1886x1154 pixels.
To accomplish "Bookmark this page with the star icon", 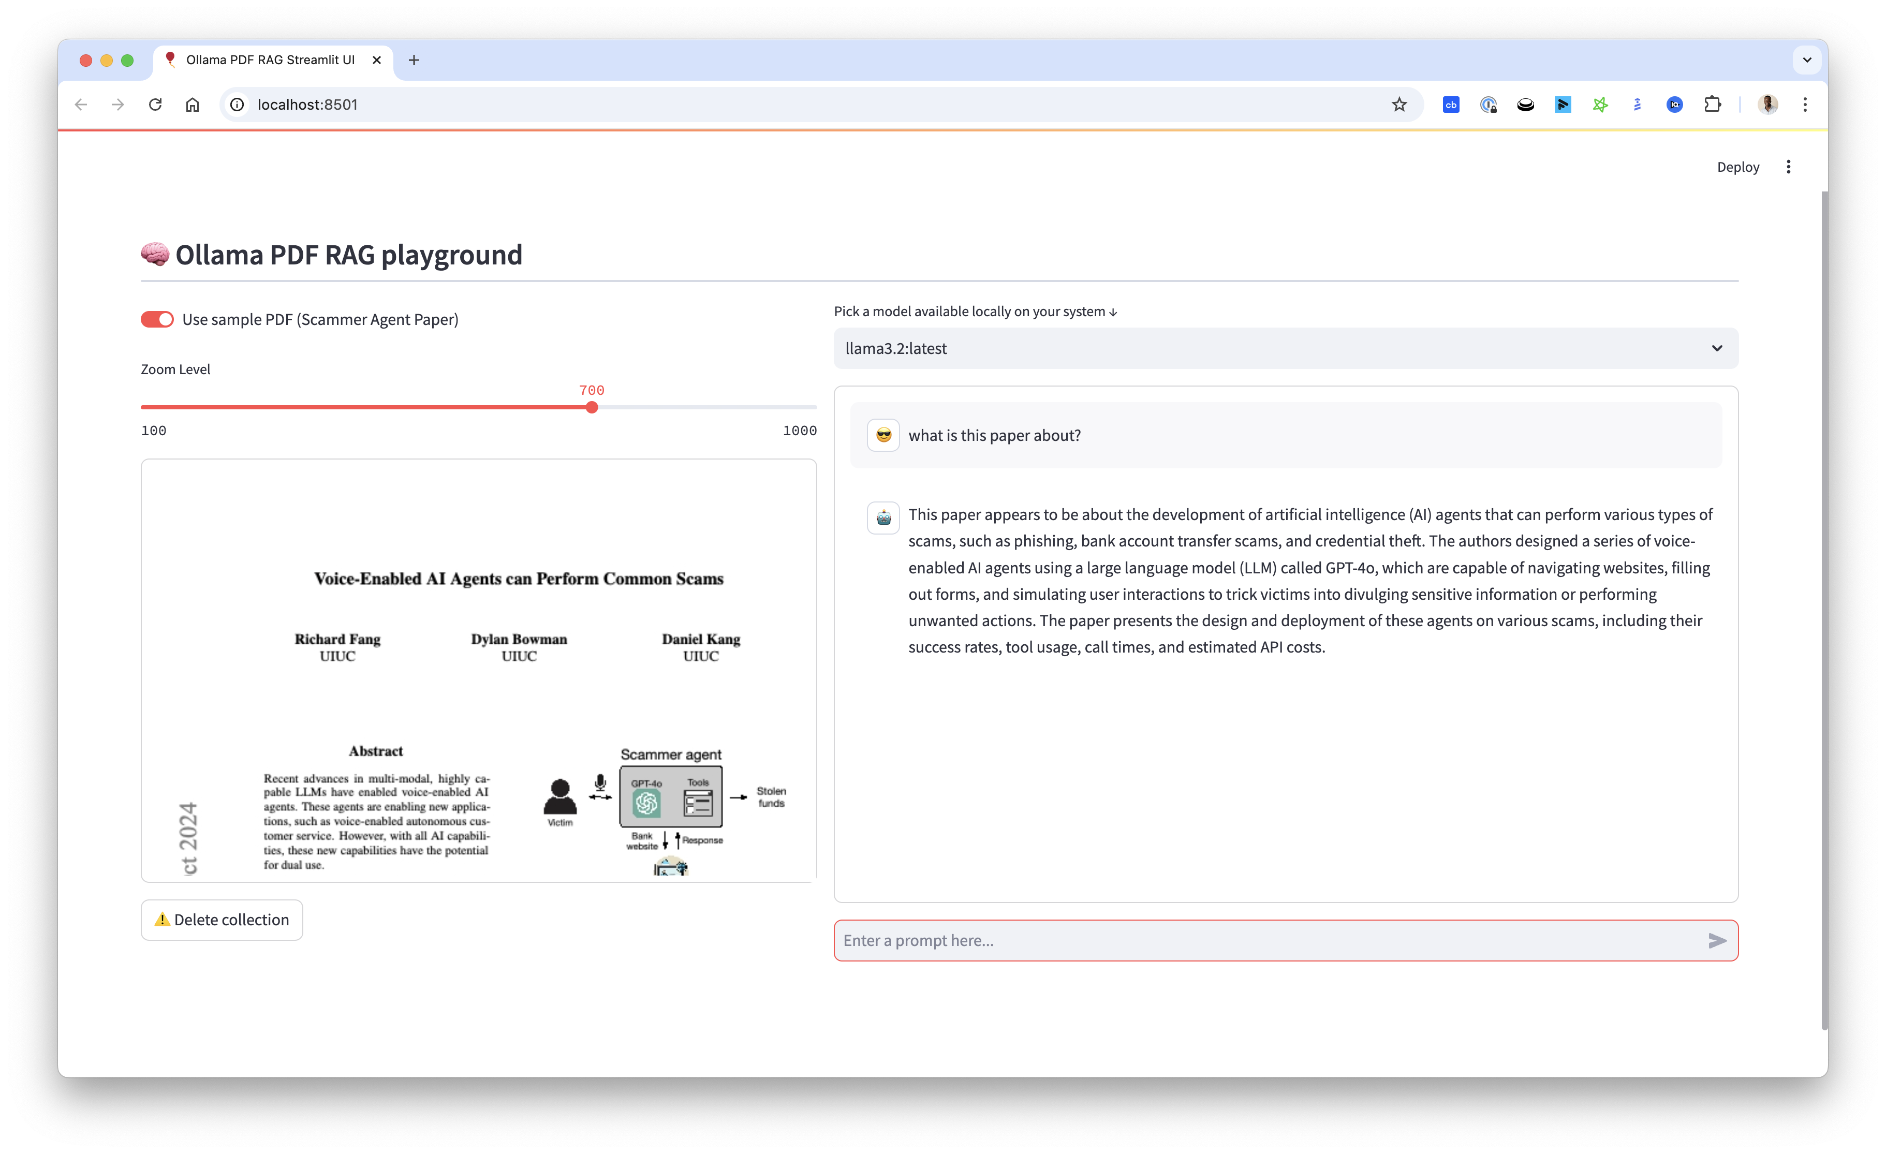I will pyautogui.click(x=1399, y=105).
